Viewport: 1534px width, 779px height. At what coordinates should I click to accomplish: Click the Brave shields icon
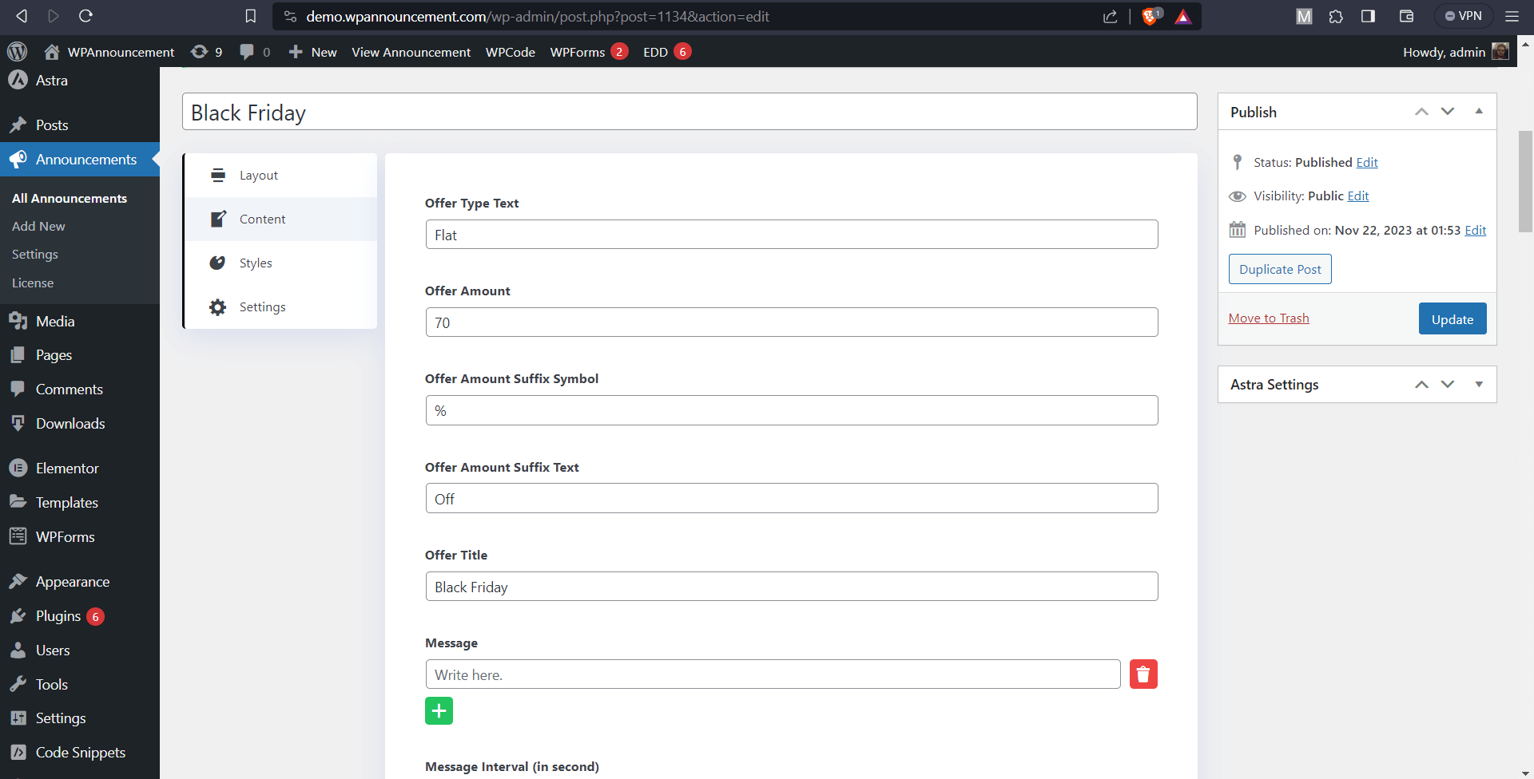(x=1151, y=16)
